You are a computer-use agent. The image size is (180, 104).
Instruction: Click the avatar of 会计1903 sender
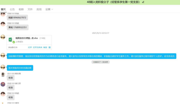point(3,74)
